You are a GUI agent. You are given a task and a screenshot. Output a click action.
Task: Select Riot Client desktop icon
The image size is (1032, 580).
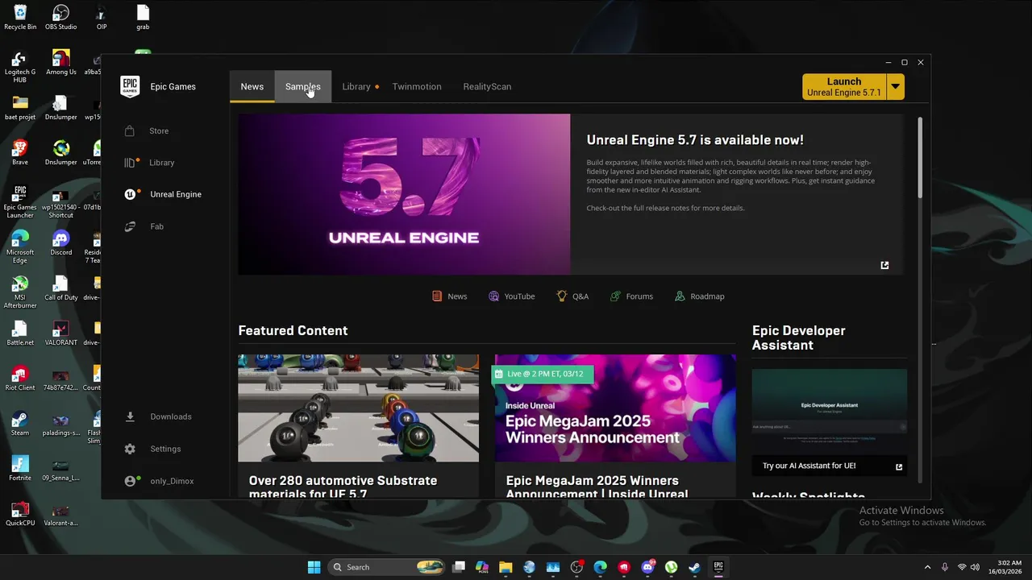[20, 379]
